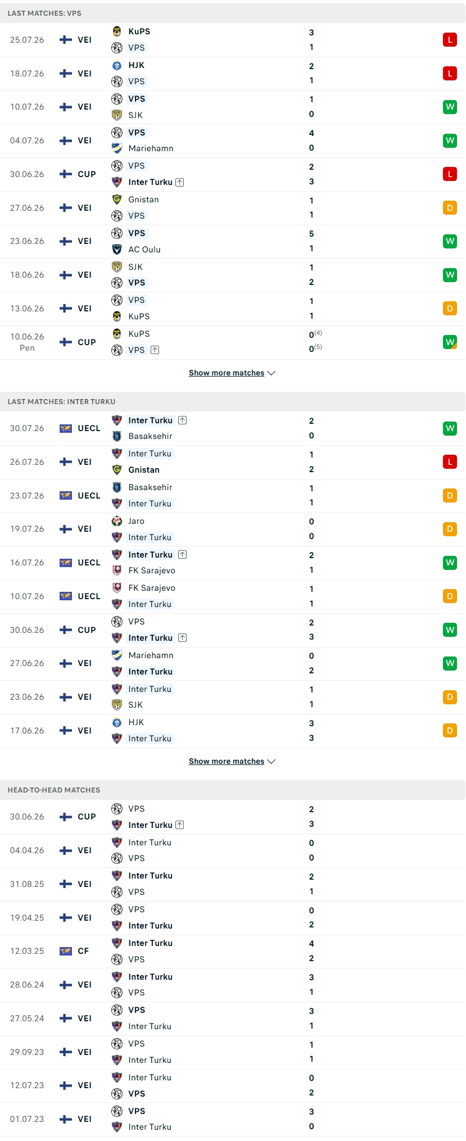Open the Mariehamn vs Inter Turku 27.06.26 match

tap(233, 663)
